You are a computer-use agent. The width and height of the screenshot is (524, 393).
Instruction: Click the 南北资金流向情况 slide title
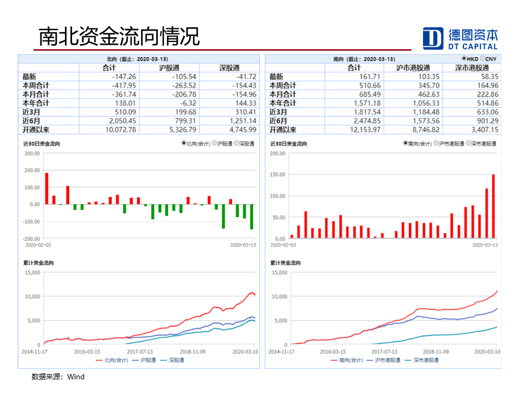coord(119,37)
